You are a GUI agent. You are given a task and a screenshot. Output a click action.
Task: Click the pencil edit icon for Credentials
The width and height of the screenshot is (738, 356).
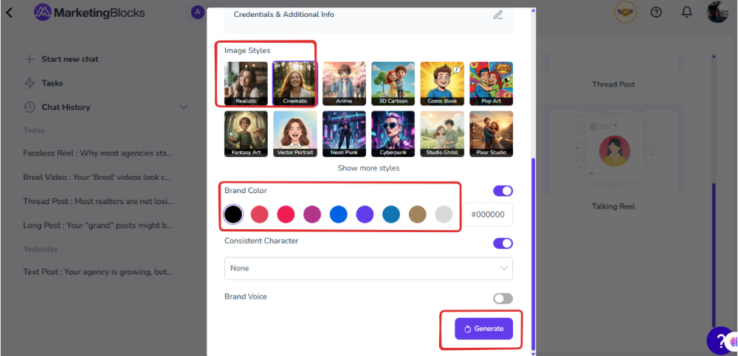(x=498, y=15)
